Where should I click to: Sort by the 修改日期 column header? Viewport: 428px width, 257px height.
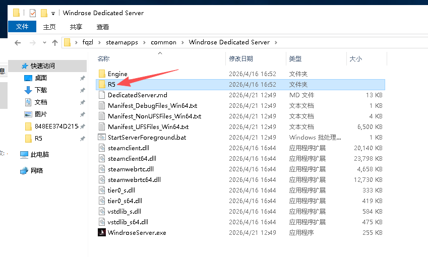click(x=241, y=59)
